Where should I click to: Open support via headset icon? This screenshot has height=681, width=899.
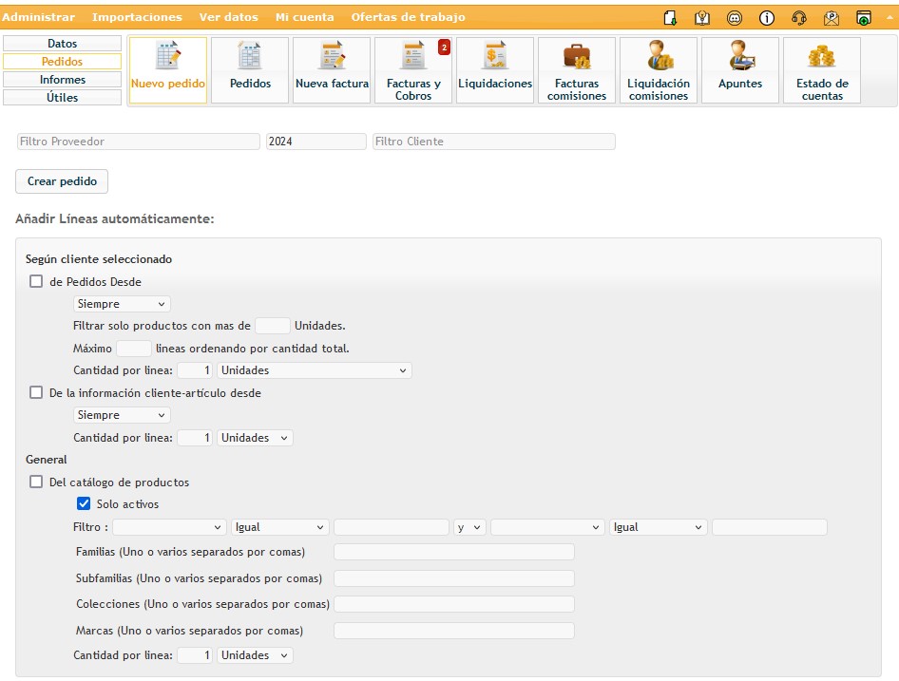(798, 18)
